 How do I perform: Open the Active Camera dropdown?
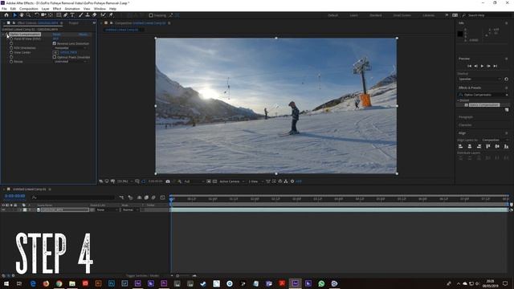click(232, 181)
